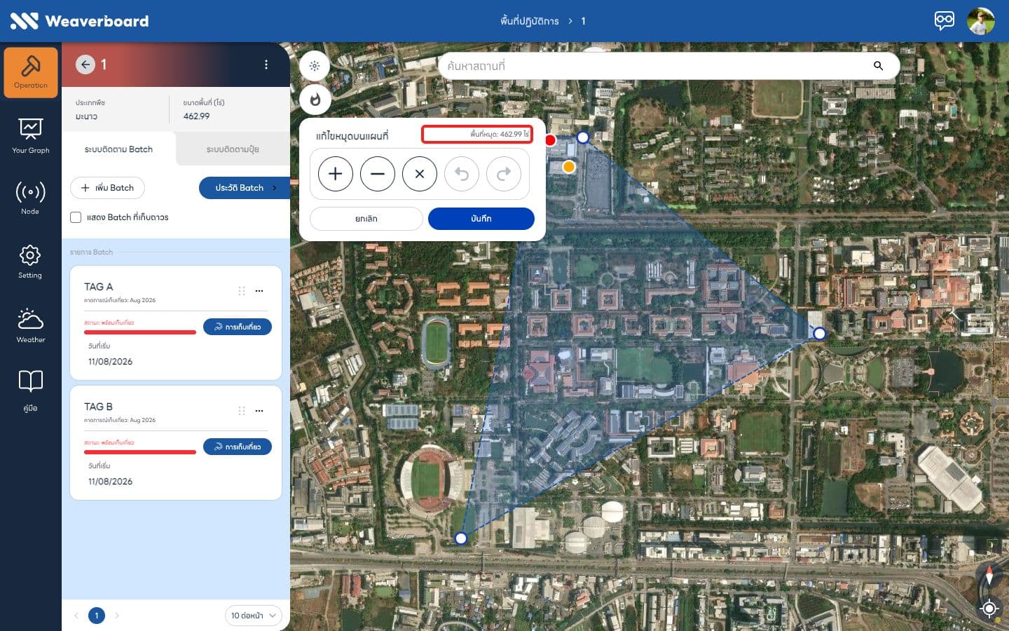Screen dimensions: 1009x631
Task: Click the locate-me target icon on map
Action: (x=989, y=609)
